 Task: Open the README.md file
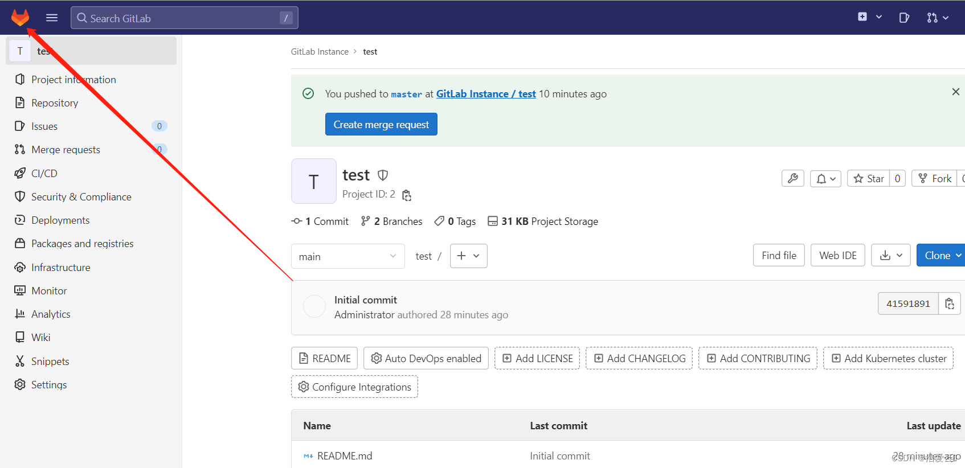click(x=345, y=455)
